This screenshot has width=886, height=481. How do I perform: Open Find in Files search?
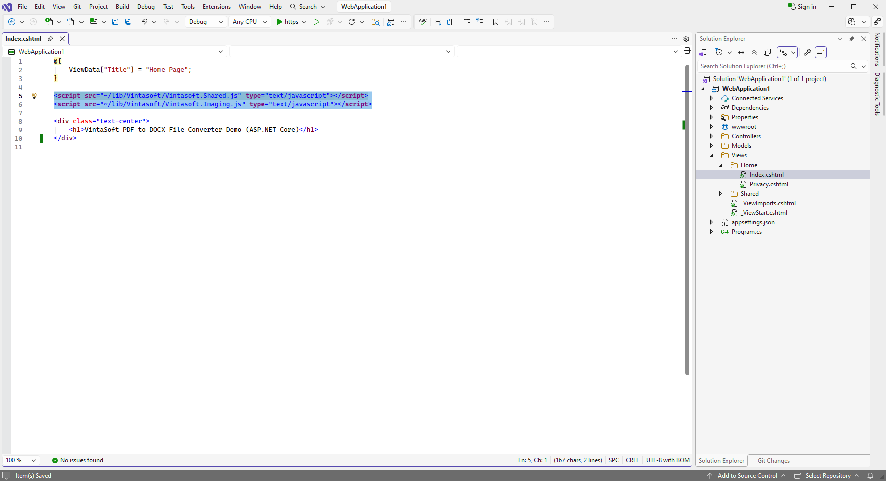376,22
